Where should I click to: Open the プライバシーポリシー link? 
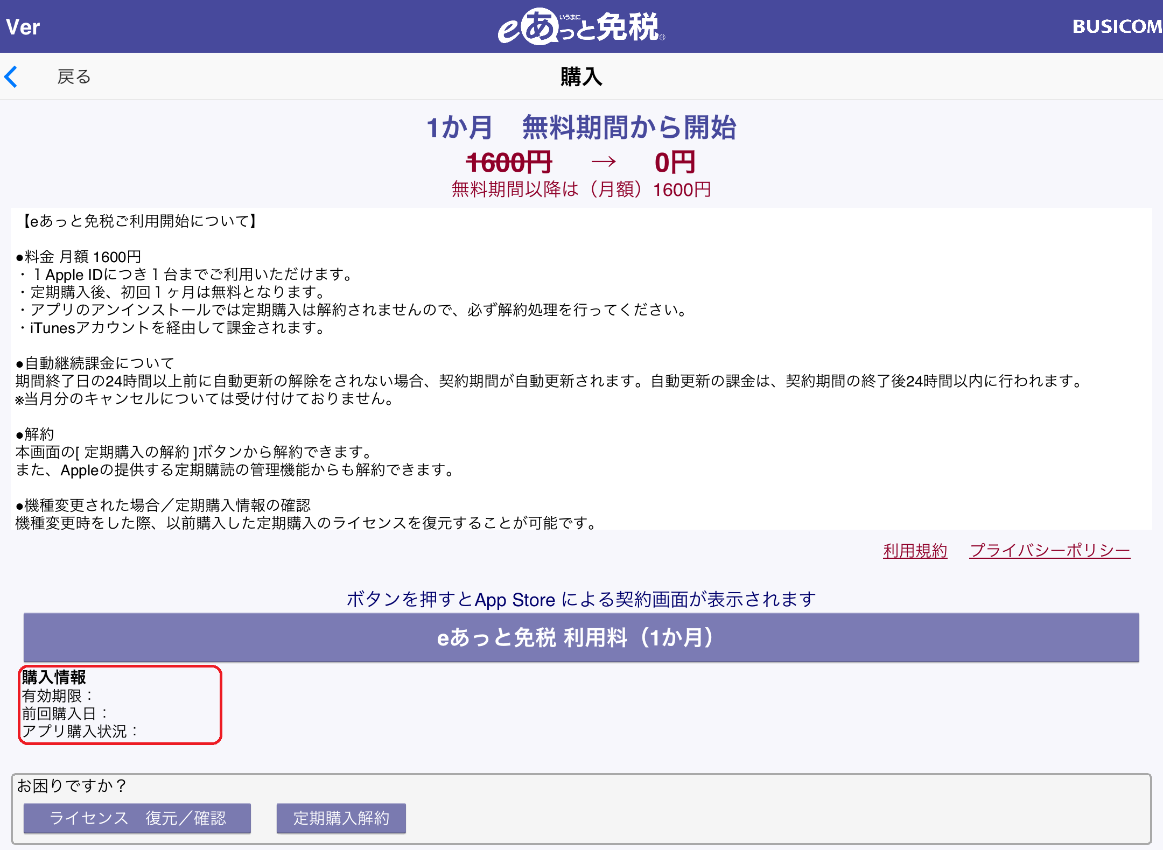(x=1049, y=551)
